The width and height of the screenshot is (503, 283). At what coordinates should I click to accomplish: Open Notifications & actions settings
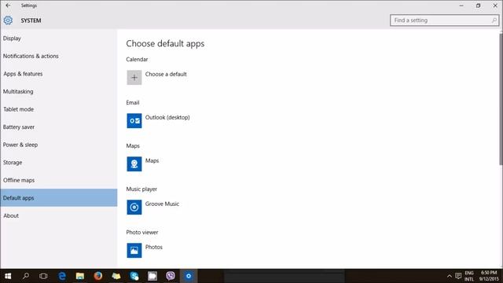point(59,56)
